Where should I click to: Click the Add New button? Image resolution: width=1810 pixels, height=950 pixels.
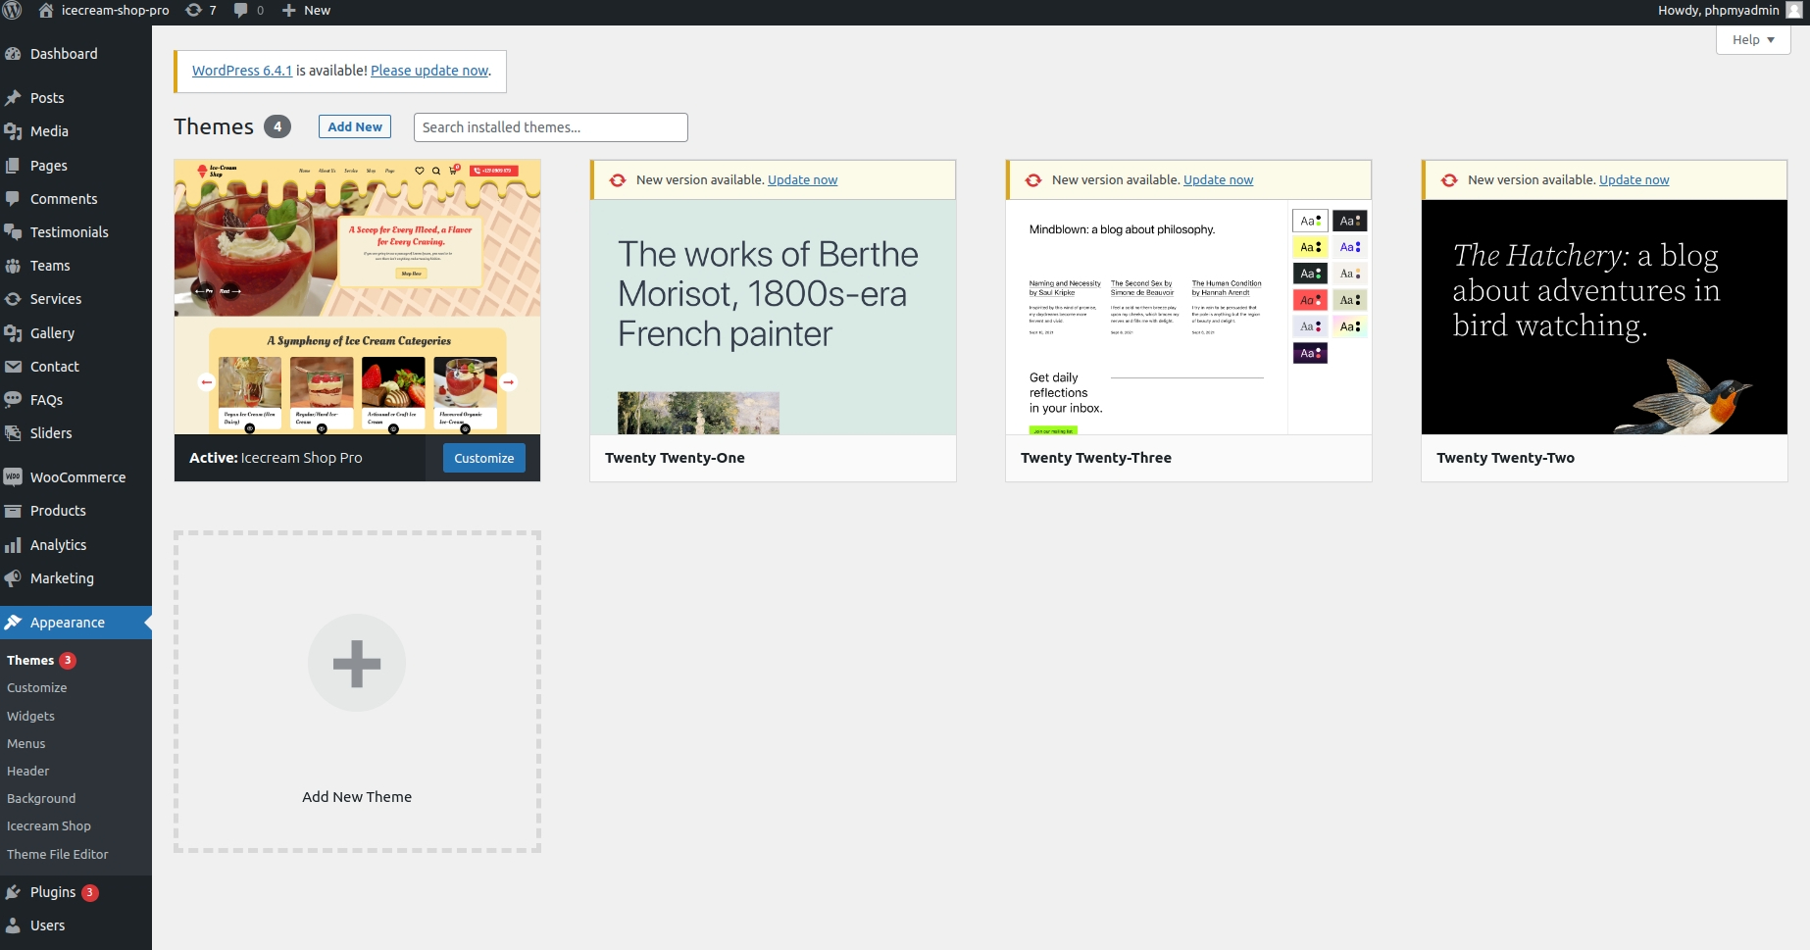355,126
